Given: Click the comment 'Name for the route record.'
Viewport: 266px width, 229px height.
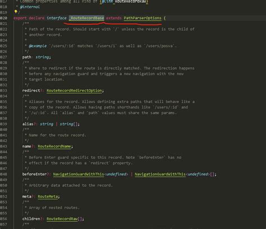Looking at the screenshot, I should click(x=58, y=135).
